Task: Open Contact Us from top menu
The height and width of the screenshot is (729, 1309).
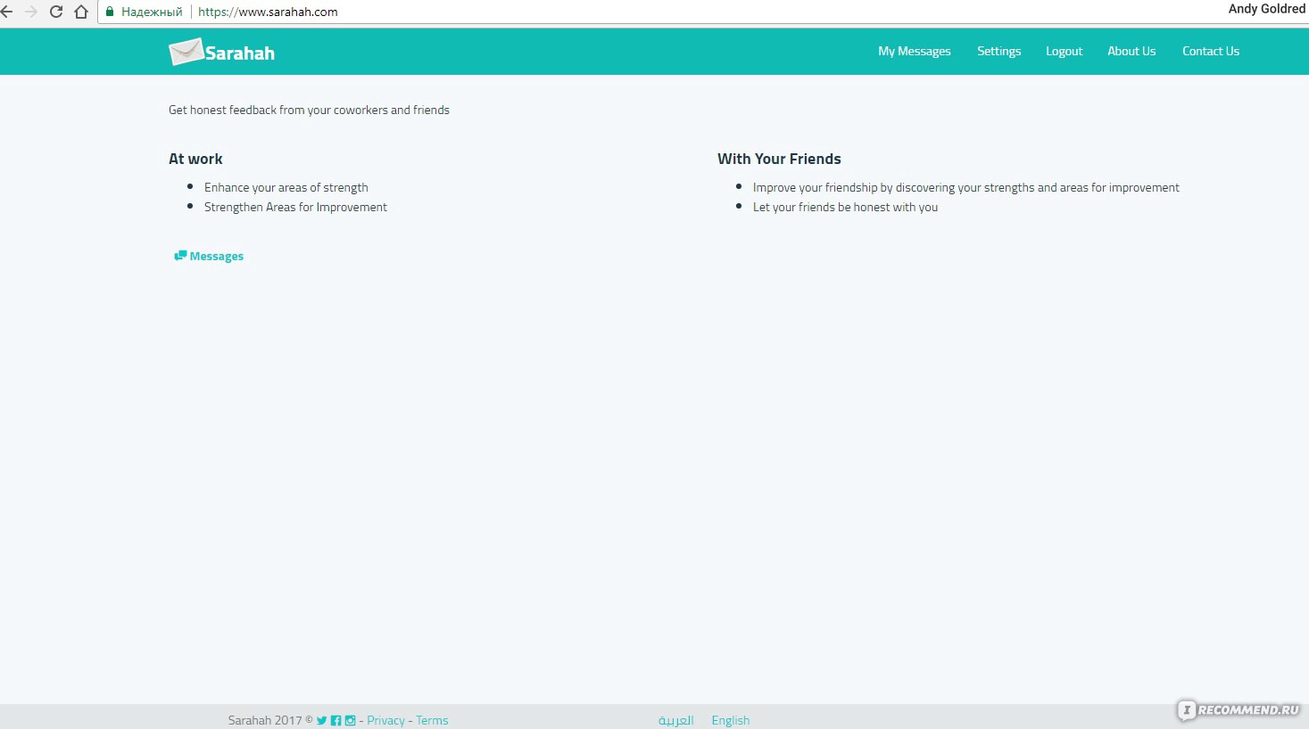Action: [x=1211, y=51]
